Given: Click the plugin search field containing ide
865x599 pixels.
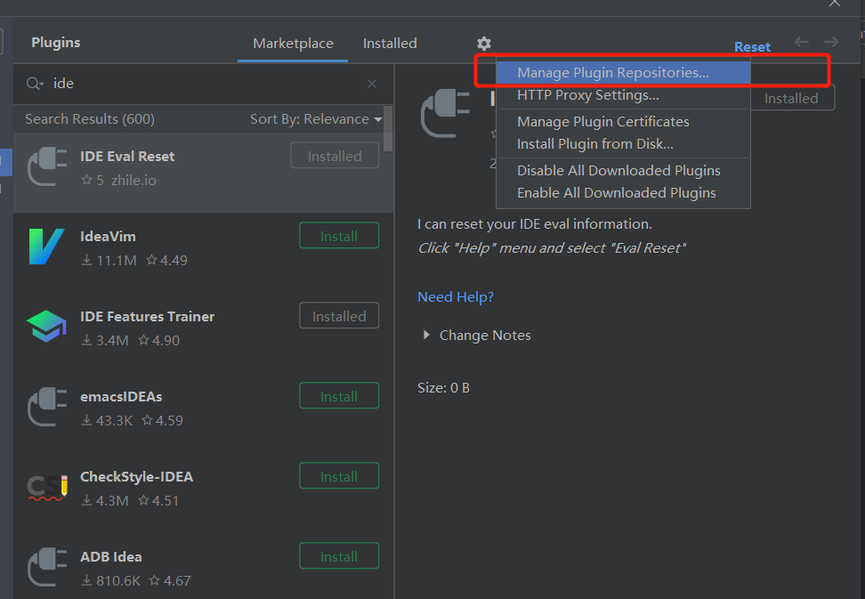Looking at the screenshot, I should [x=204, y=84].
